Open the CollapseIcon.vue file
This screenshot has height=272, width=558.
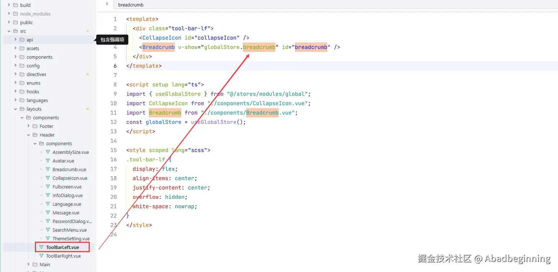70,178
